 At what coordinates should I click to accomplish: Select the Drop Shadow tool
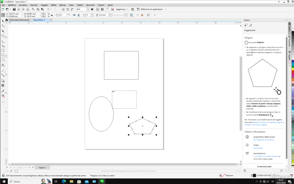coord(3,81)
